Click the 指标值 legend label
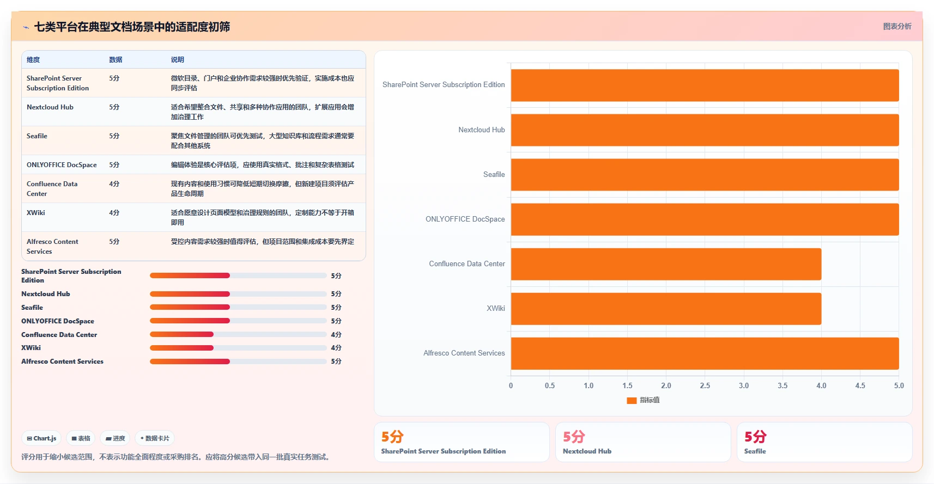The image size is (934, 484). (x=650, y=400)
